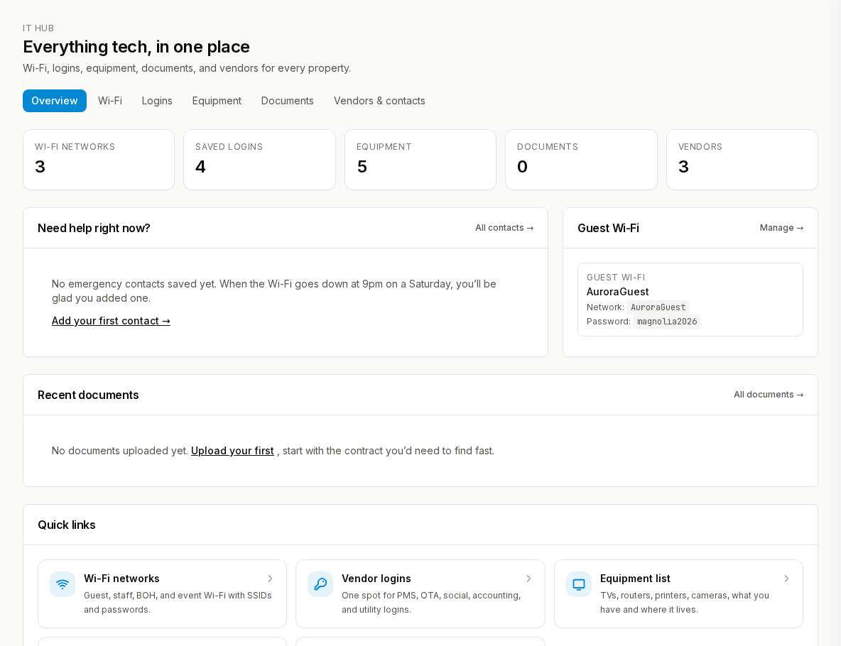Open the Documents tab
The height and width of the screenshot is (646, 841).
click(x=287, y=101)
